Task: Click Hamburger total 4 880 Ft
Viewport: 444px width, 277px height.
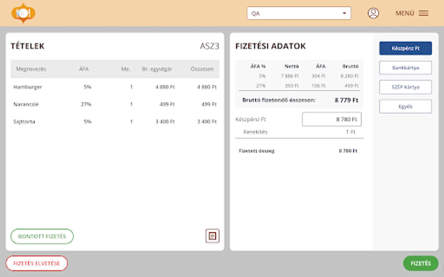Action: tap(207, 87)
